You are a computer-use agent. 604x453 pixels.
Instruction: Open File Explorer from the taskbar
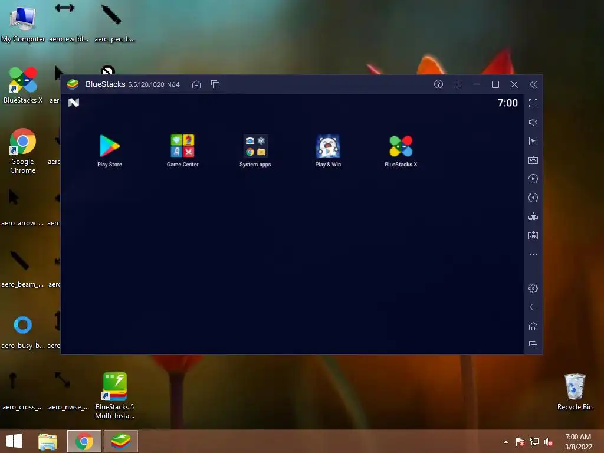[48, 441]
